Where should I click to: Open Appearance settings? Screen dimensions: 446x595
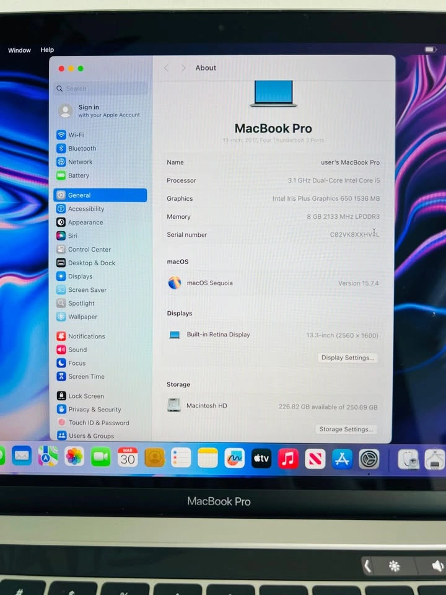point(80,223)
